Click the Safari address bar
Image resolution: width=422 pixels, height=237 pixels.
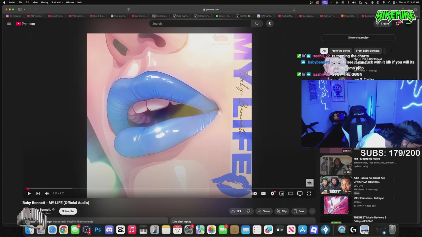point(211,9)
